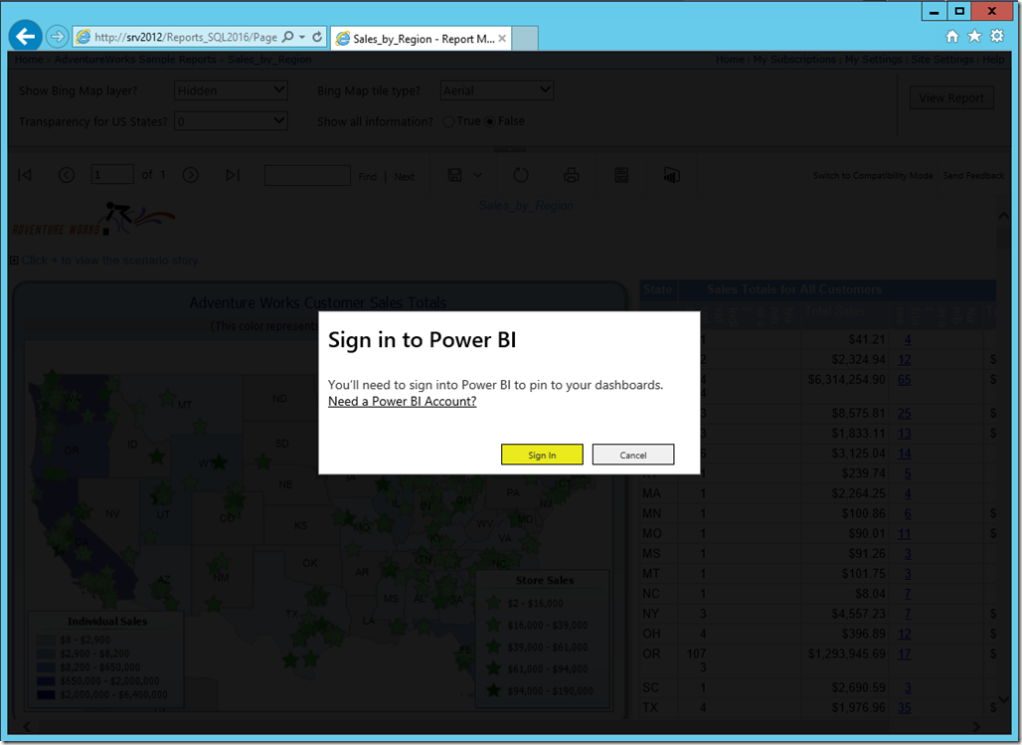Click Store Sales $94,000 - $190,000 star

point(494,690)
